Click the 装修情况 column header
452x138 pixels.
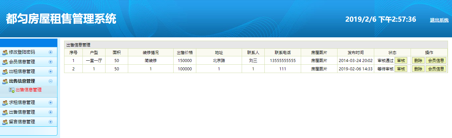pyautogui.click(x=151, y=53)
